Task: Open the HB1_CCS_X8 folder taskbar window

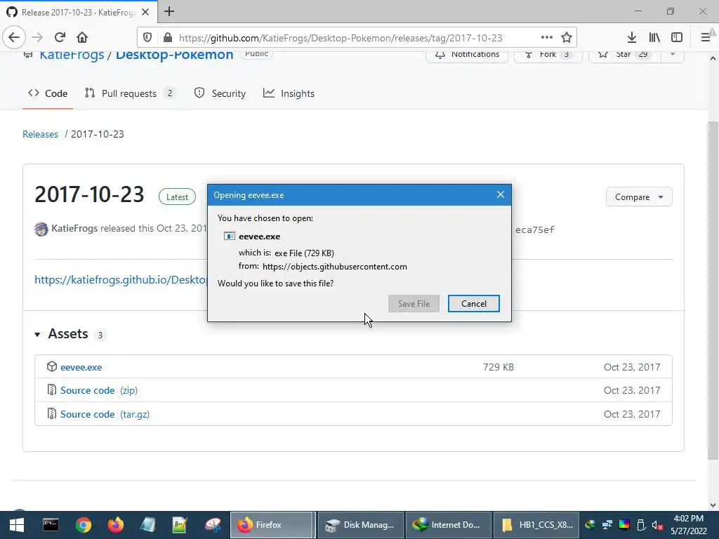Action: [536, 525]
